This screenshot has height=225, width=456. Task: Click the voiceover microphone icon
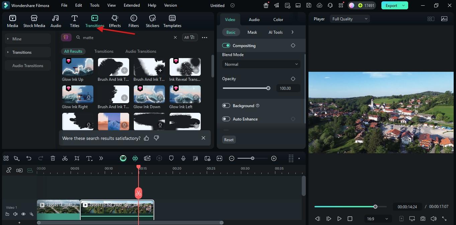tap(183, 158)
